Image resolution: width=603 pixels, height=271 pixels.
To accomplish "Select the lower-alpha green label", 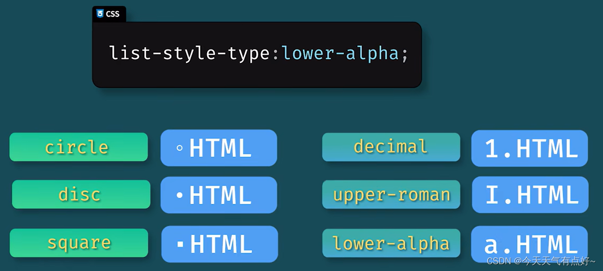I will point(391,243).
